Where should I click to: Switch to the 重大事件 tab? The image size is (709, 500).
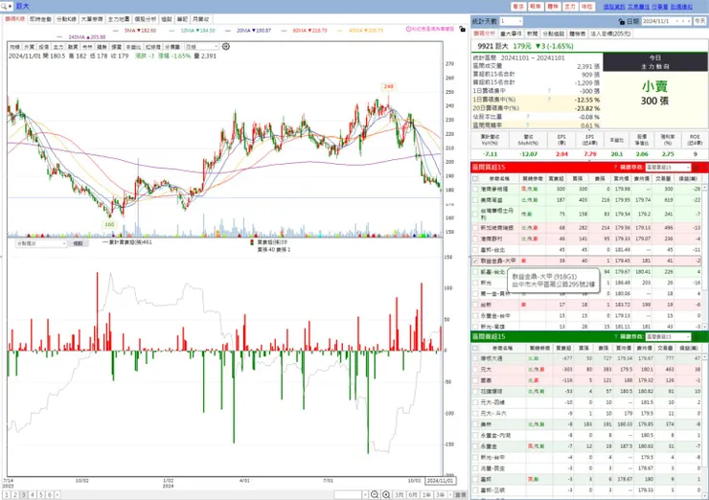click(x=512, y=34)
